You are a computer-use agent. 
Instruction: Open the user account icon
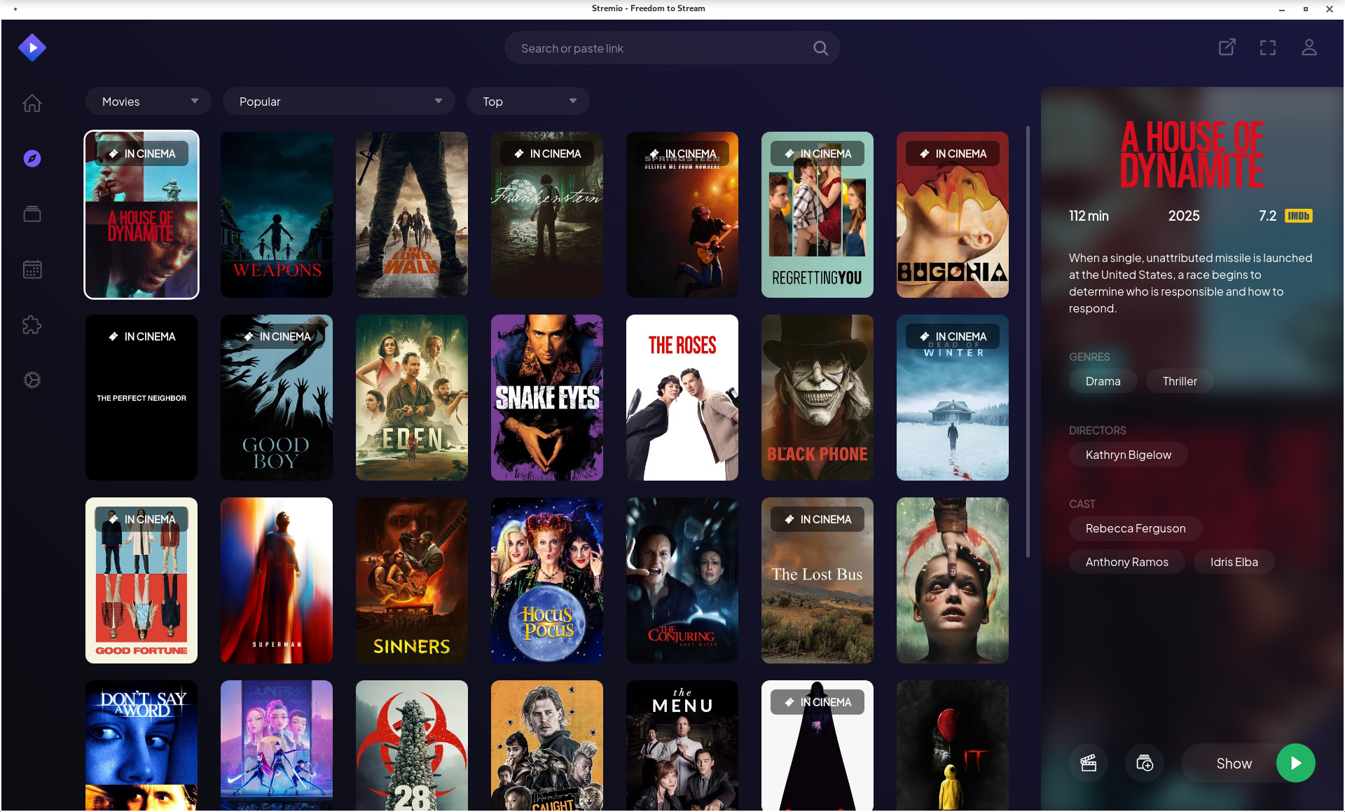point(1309,47)
